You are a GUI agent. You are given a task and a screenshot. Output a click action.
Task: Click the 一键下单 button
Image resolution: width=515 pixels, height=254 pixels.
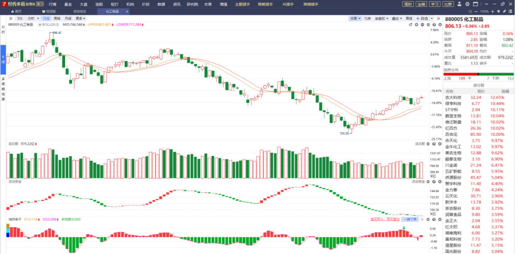pos(410,219)
